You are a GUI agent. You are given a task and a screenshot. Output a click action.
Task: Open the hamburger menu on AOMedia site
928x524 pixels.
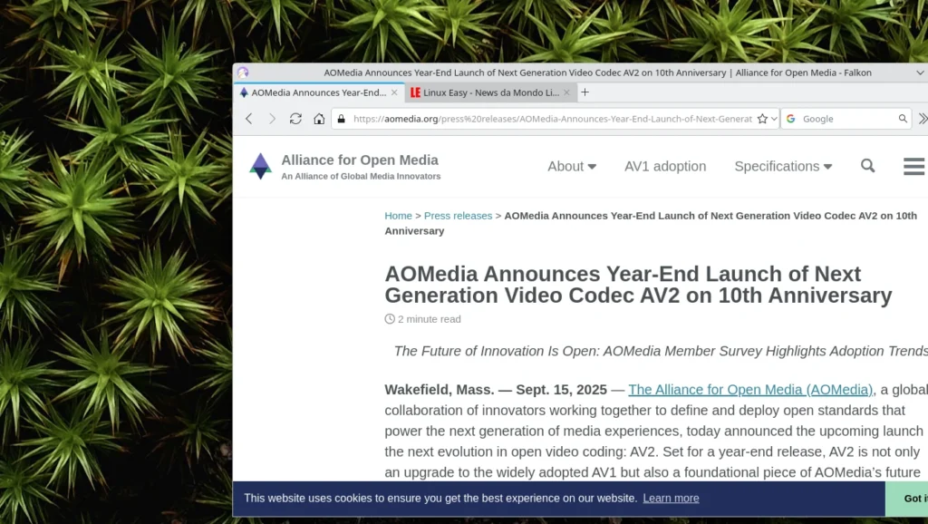pyautogui.click(x=913, y=166)
